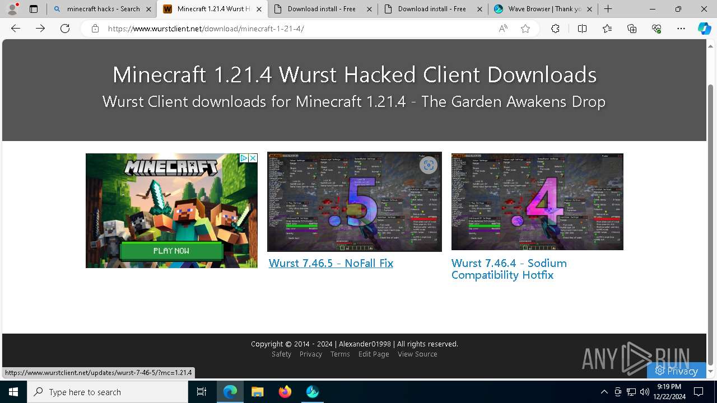717x403 pixels.
Task: Open Copilot sidebar icon
Action: tap(704, 29)
